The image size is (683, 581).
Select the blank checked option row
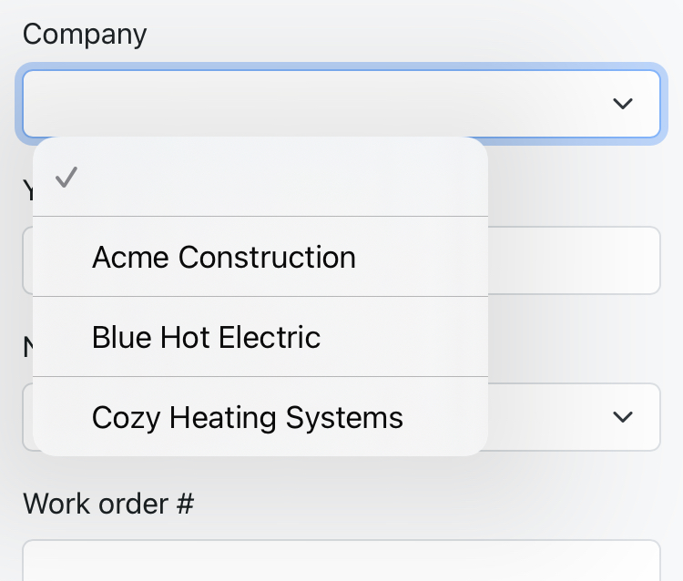coord(260,178)
